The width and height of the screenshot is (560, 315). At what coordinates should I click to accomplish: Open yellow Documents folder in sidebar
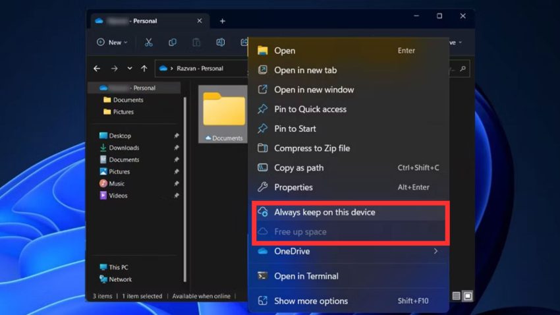123,100
